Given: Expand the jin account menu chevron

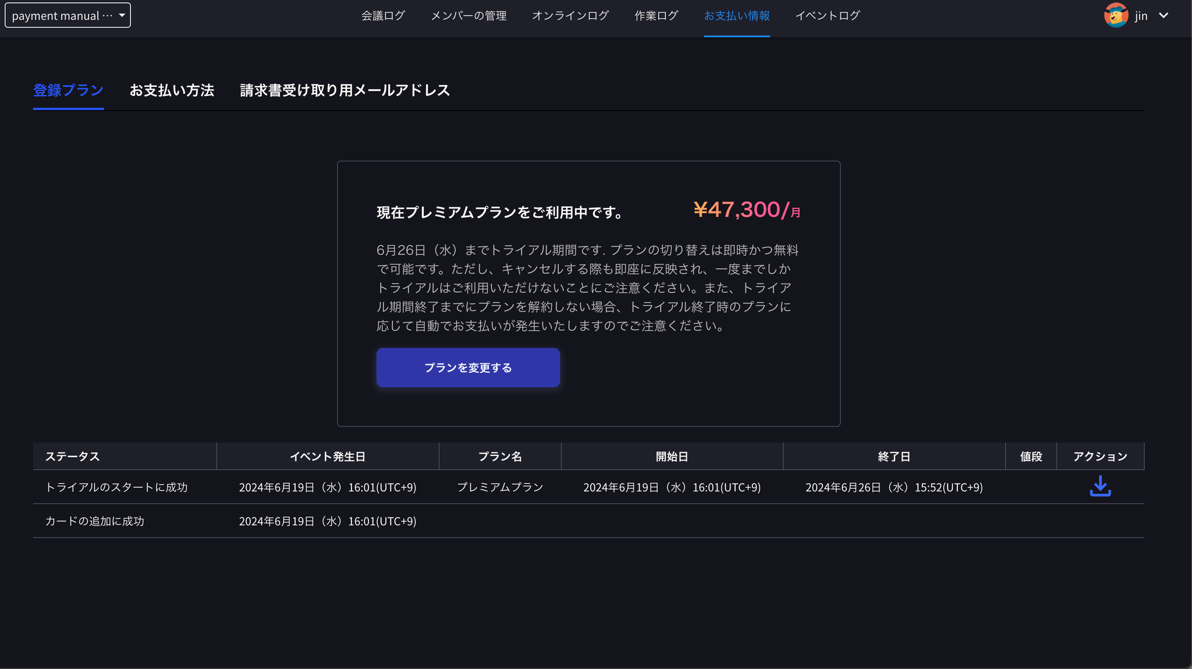Looking at the screenshot, I should [x=1163, y=15].
